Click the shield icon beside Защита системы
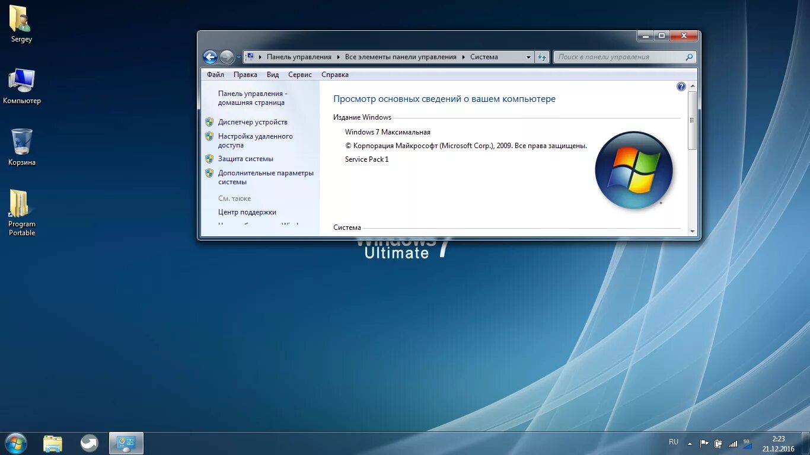The image size is (810, 455). [x=209, y=159]
